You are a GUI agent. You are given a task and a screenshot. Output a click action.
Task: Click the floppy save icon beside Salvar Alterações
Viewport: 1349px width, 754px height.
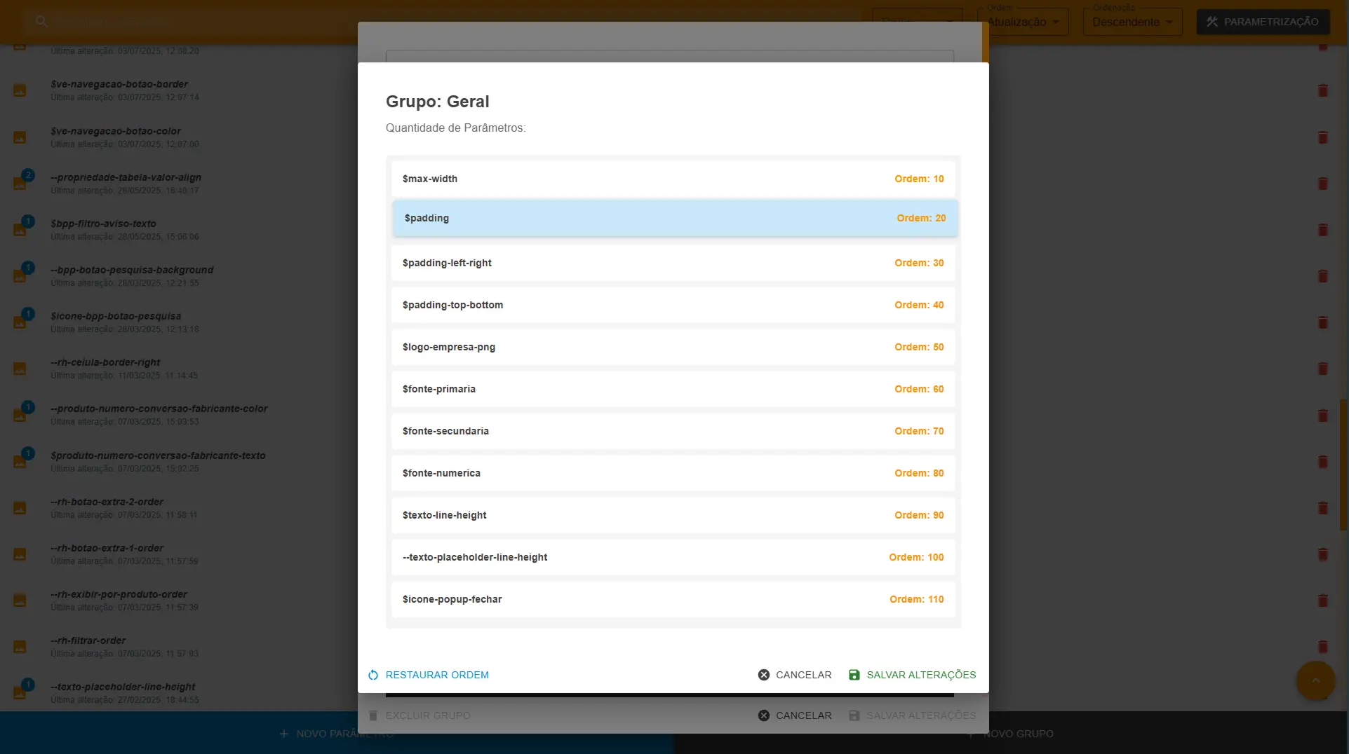(x=854, y=675)
